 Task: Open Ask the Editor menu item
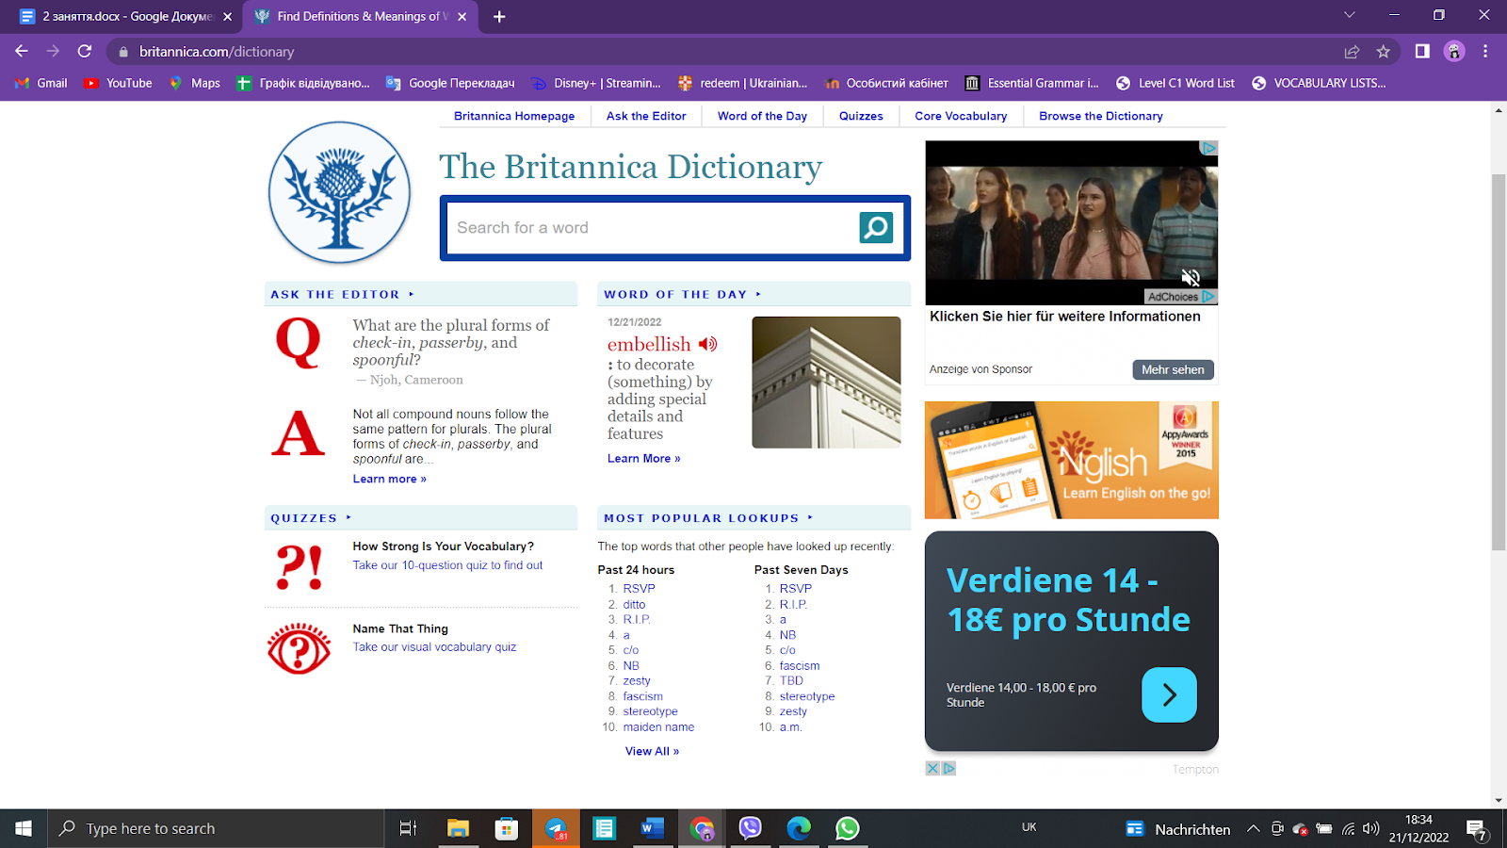click(x=646, y=116)
